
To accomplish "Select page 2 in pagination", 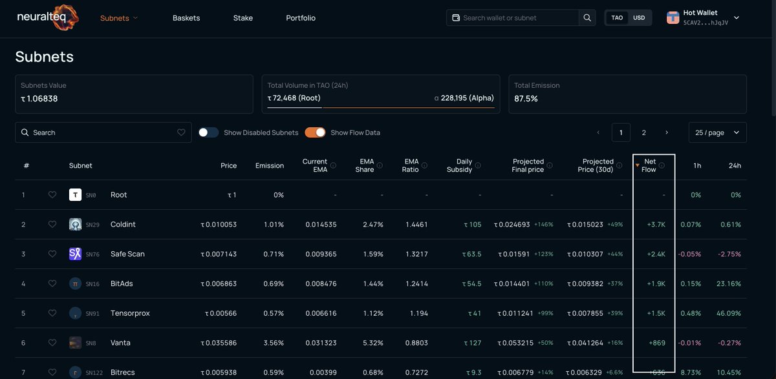I will pos(643,132).
